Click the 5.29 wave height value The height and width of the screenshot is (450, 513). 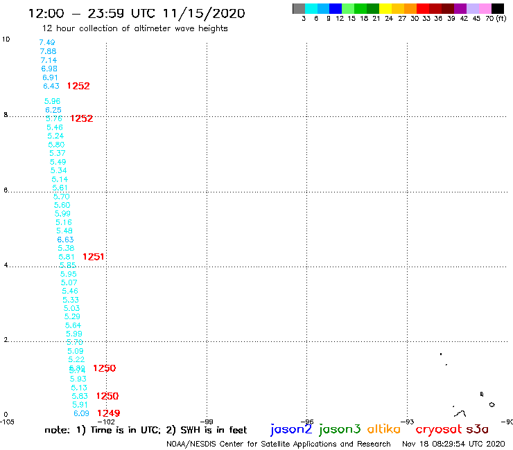click(72, 316)
